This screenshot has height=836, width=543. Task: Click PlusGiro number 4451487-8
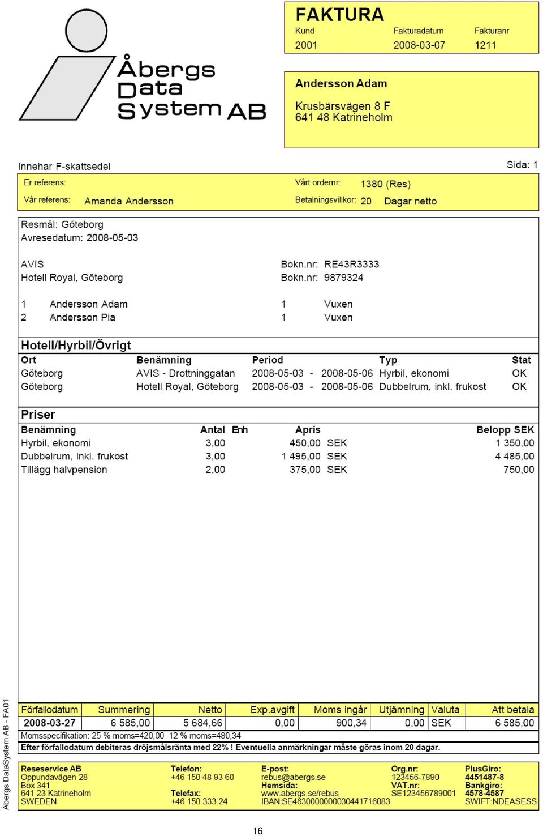484,777
